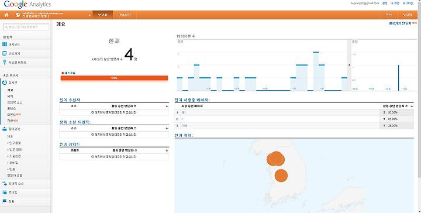Click the collapse arrow between the pageview charts
The height and width of the screenshot is (213, 421).
(x=349, y=65)
